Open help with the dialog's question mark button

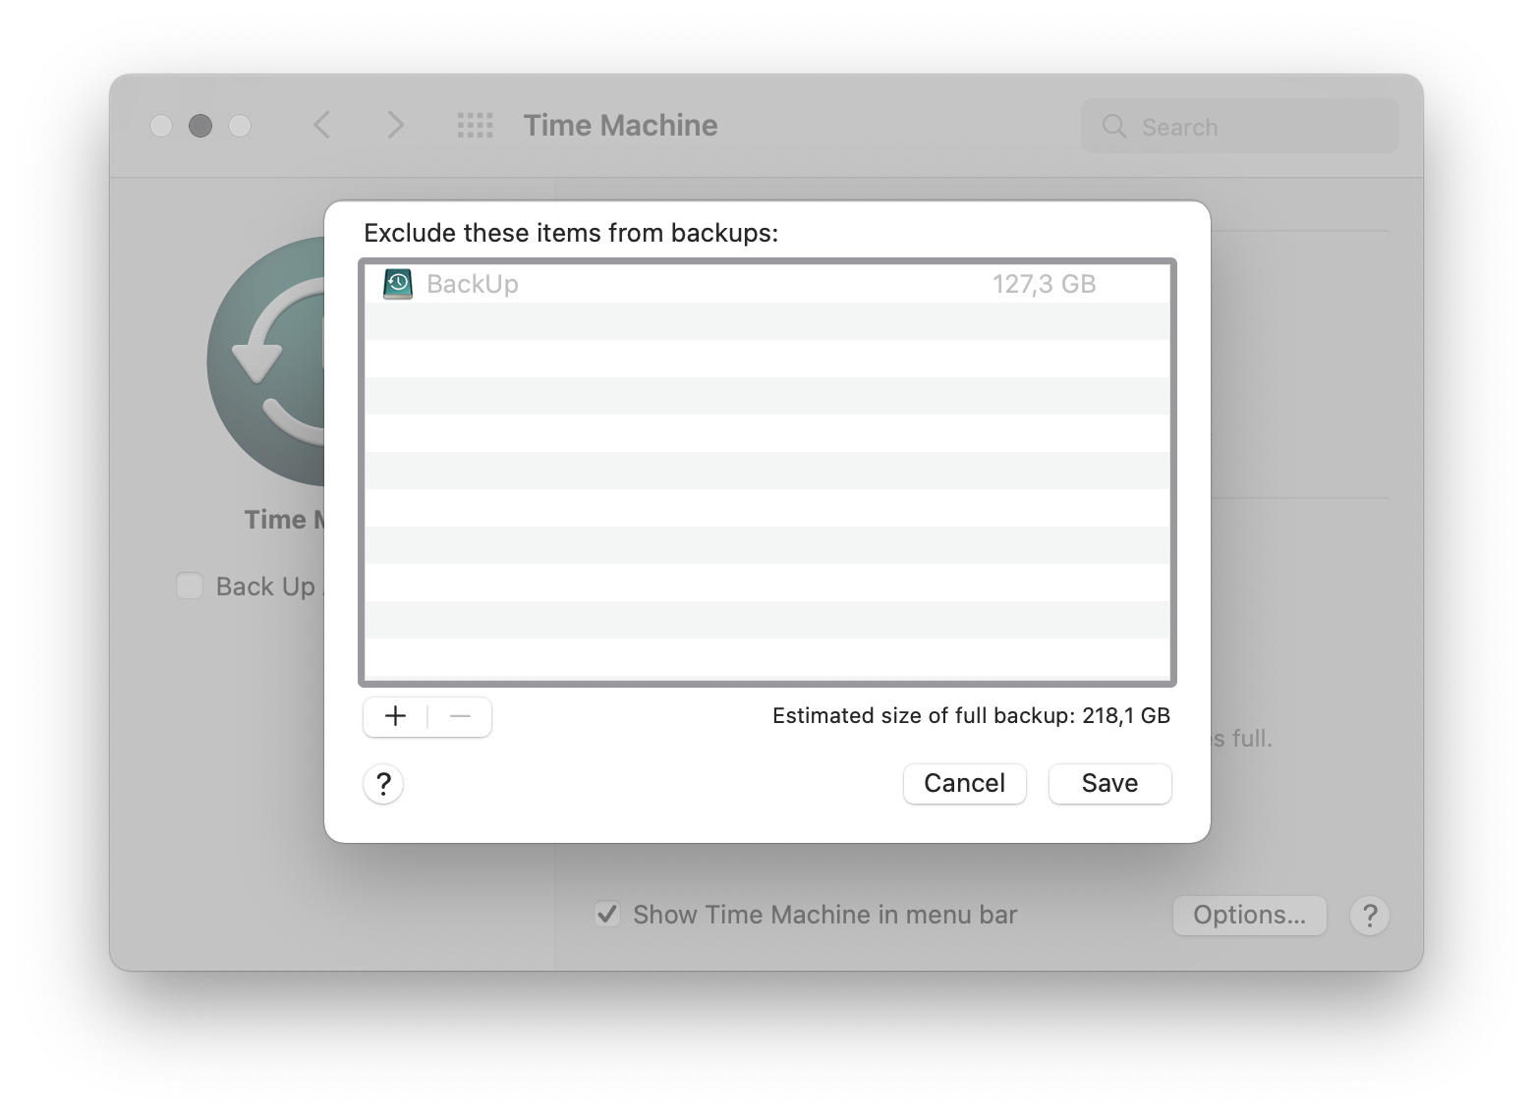tap(383, 784)
